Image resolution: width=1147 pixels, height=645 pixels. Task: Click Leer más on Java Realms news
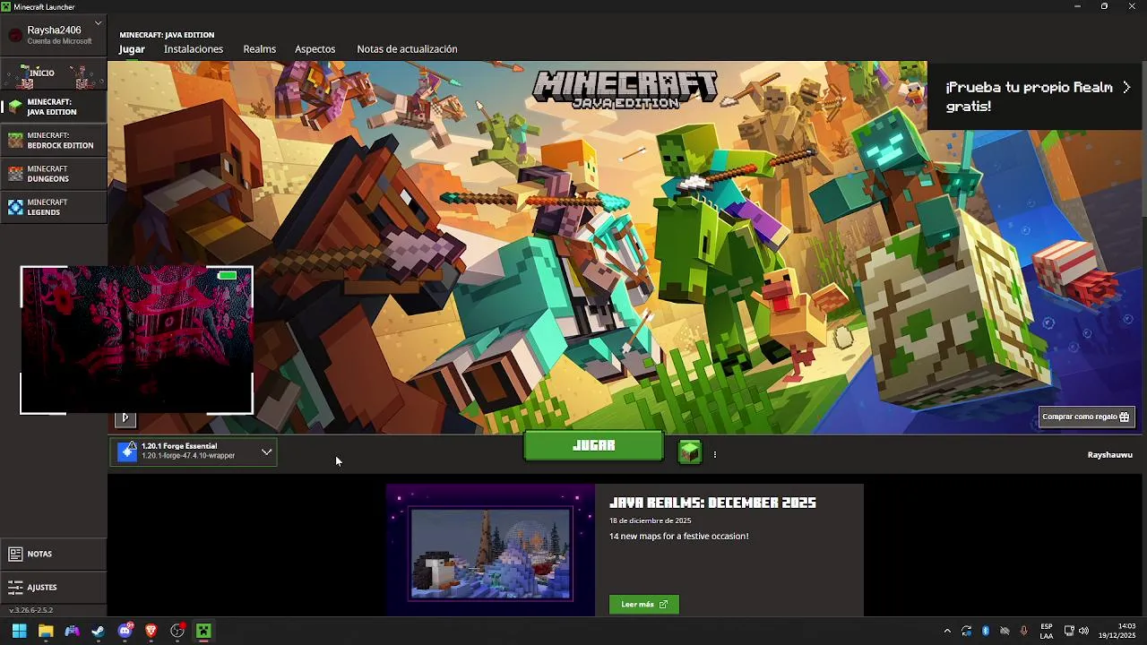(x=643, y=605)
